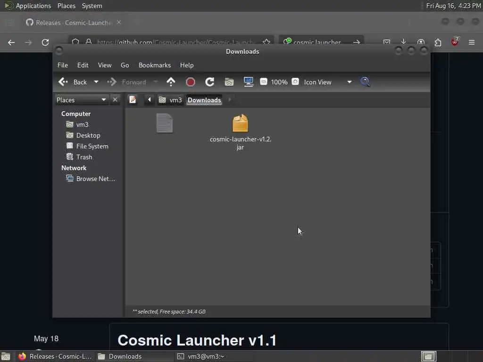
Task: Close the Releases Cosmic-Launcher browser tab
Action: click(119, 23)
